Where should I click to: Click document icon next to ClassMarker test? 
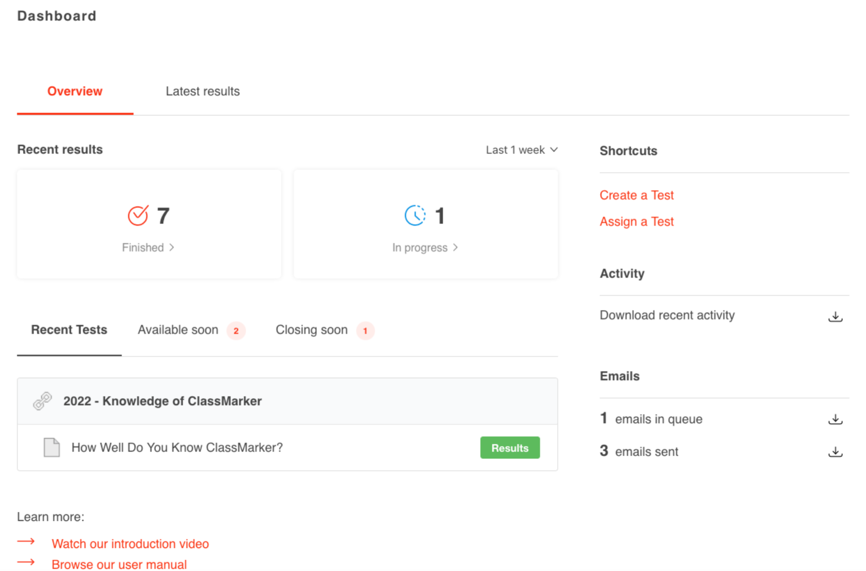coord(51,447)
